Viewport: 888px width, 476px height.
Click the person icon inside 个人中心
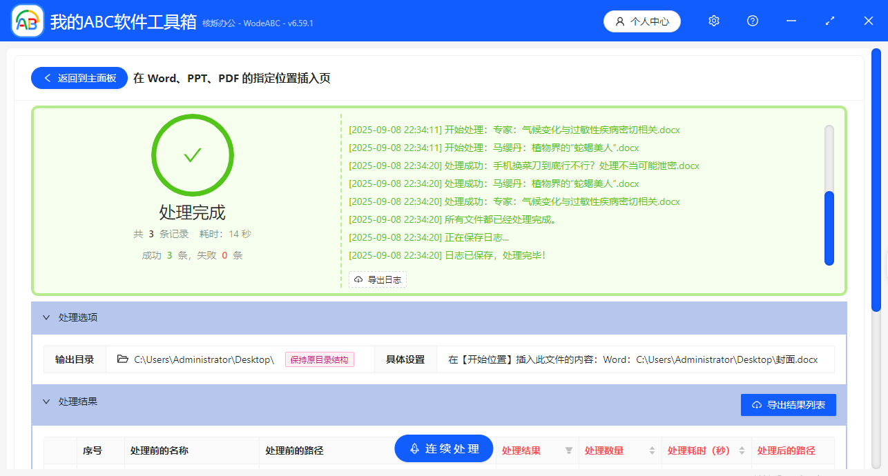pos(619,21)
